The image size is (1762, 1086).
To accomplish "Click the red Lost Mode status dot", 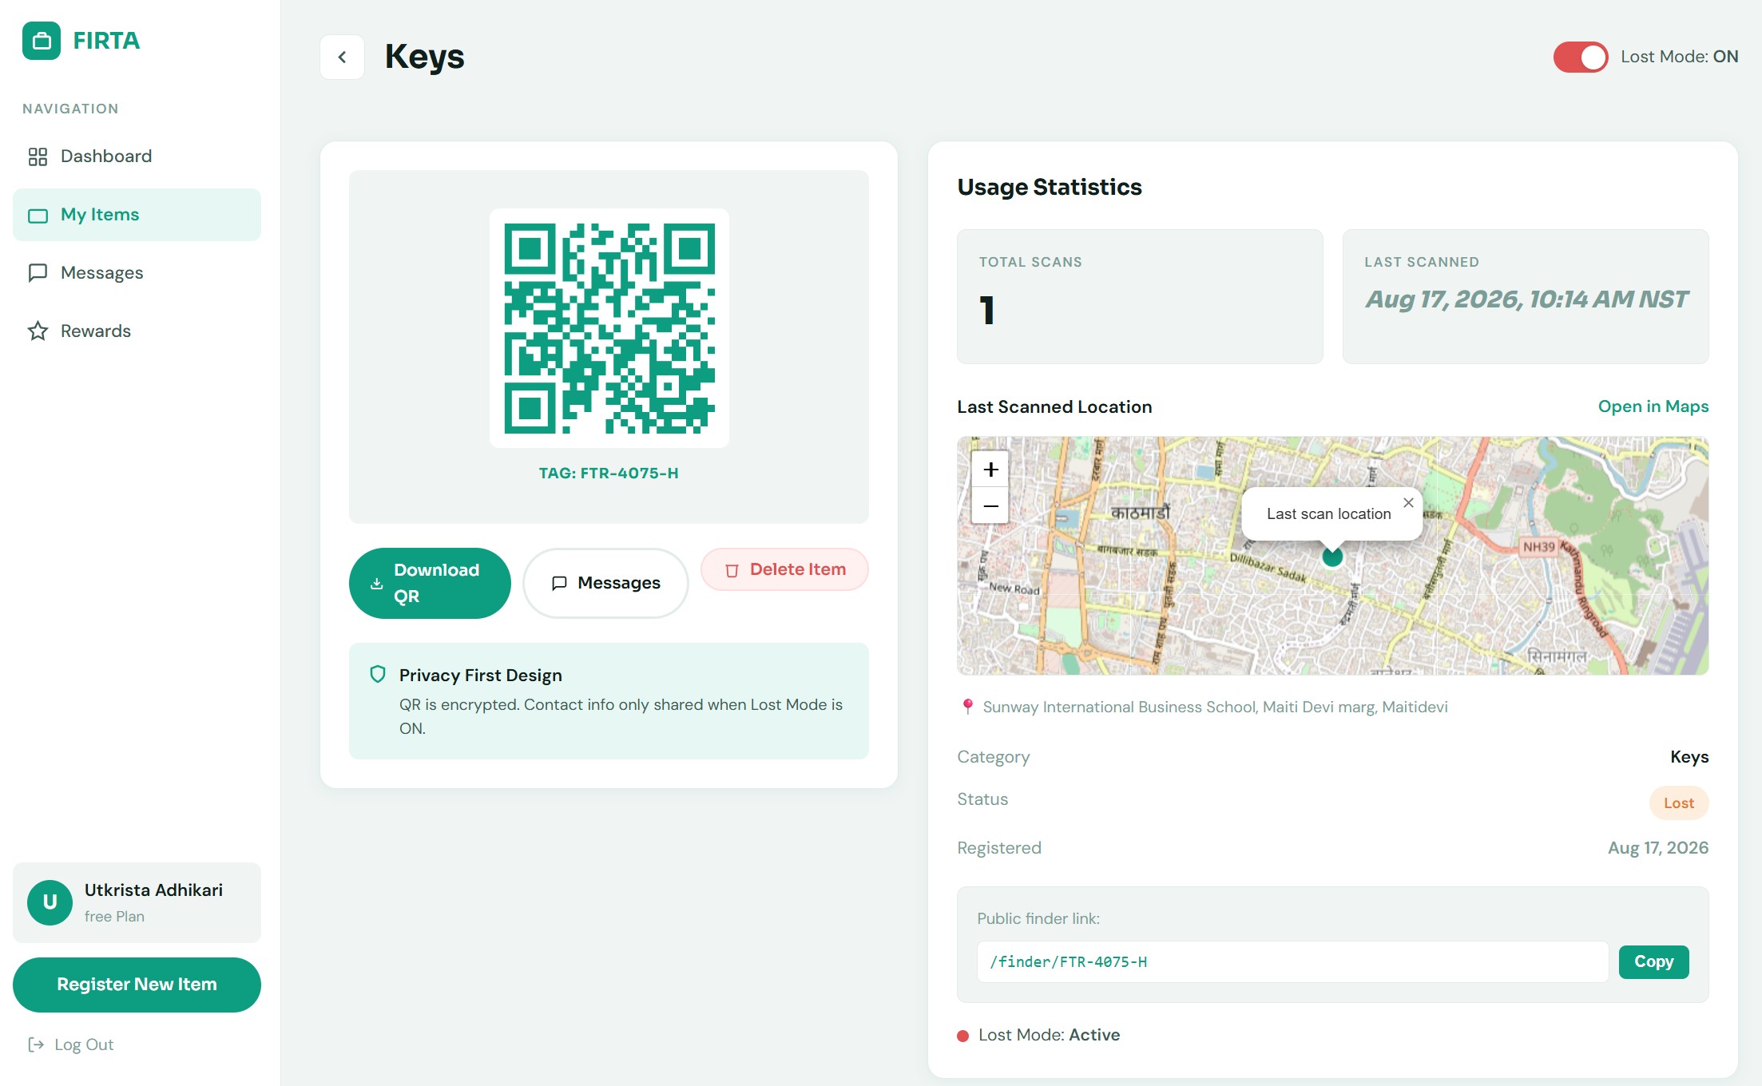I will 962,1036.
